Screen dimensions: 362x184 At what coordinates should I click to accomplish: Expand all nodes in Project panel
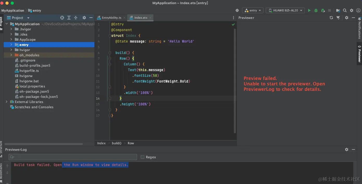point(69,18)
